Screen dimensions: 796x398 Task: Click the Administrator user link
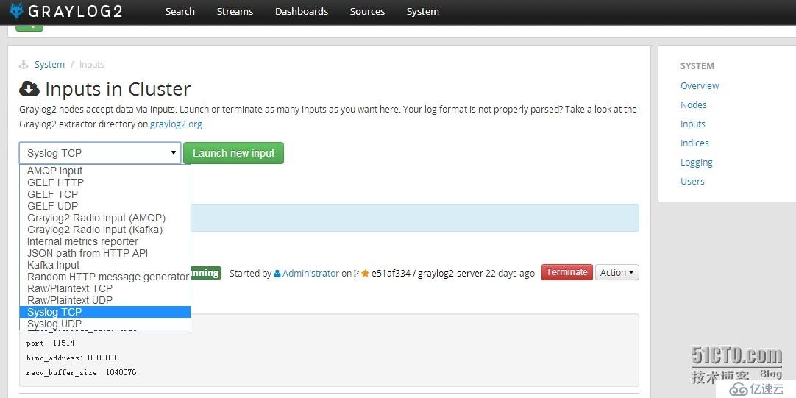(310, 273)
